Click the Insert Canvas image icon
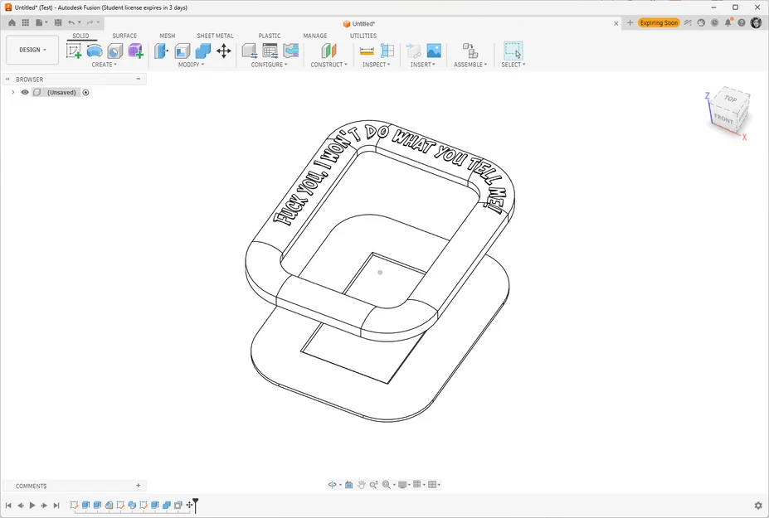This screenshot has width=769, height=518. tap(434, 51)
